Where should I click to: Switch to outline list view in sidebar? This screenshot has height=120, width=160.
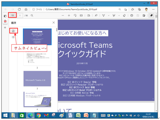[13, 37]
